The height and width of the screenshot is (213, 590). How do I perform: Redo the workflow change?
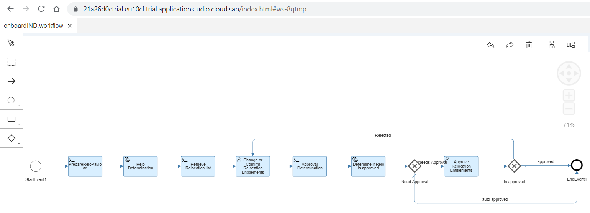(510, 45)
